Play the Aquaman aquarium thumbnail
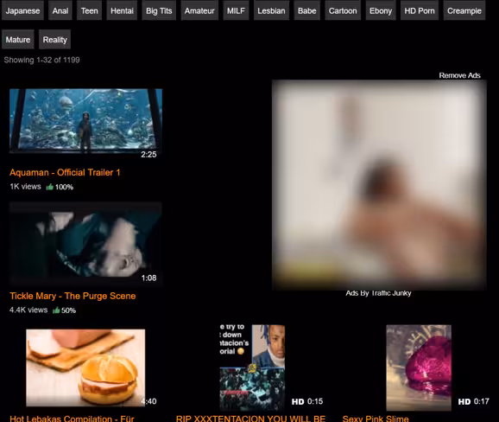Viewport: 499px width, 422px height. tap(86, 121)
